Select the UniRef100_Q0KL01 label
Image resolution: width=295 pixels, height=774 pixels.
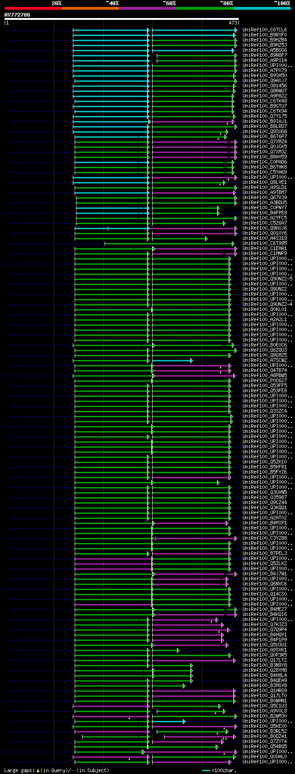pos(265,310)
